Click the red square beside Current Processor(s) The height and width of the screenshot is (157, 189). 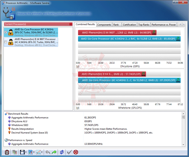pyautogui.click(x=71, y=24)
